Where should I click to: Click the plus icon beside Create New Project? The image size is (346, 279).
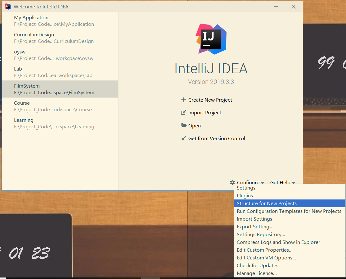pos(184,100)
